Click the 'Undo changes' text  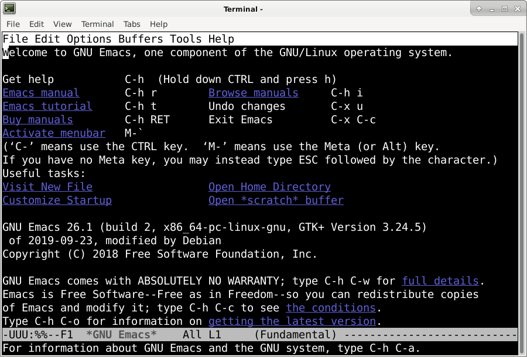click(247, 106)
